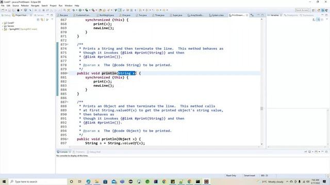Open the Task View taskbar icon
Image resolution: width=330 pixels, height=185 pixels.
point(80,181)
